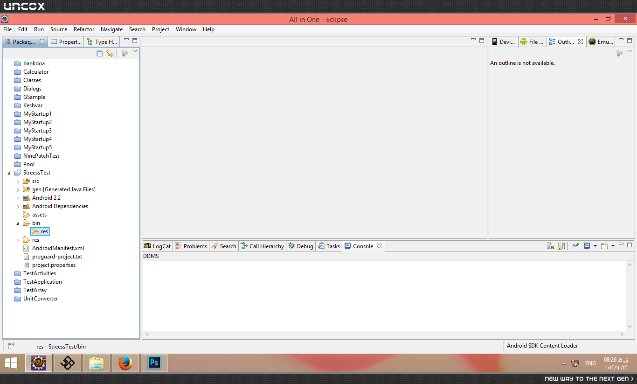Select the UnitConverter project

(41, 299)
